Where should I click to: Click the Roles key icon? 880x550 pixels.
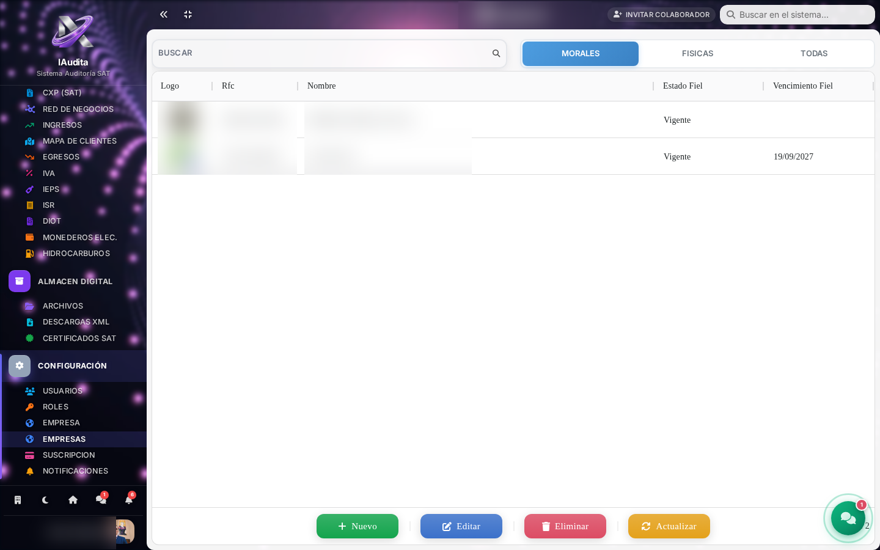tap(29, 407)
